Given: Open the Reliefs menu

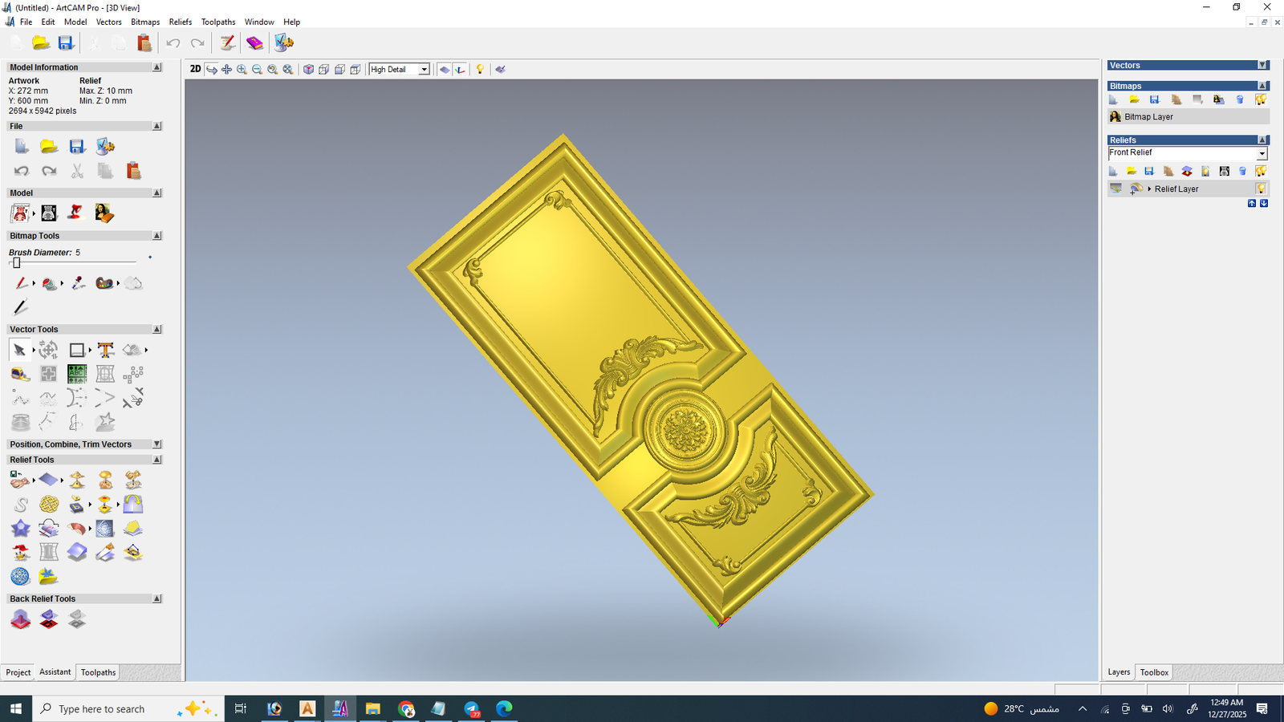Looking at the screenshot, I should pos(180,22).
